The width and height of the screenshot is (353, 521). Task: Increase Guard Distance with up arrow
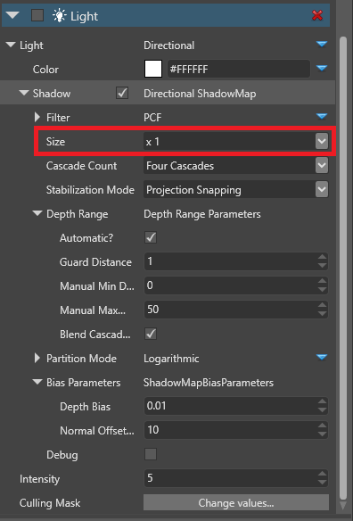(x=322, y=257)
